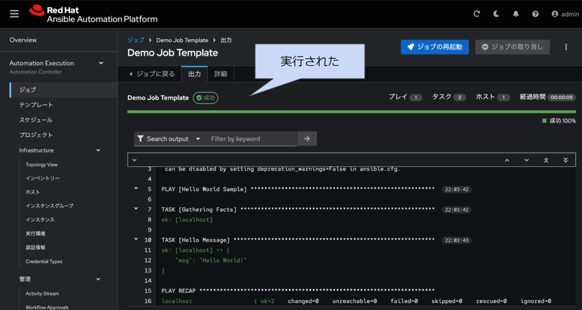Toggle dark mode moon icon
The width and height of the screenshot is (582, 310).
click(496, 14)
